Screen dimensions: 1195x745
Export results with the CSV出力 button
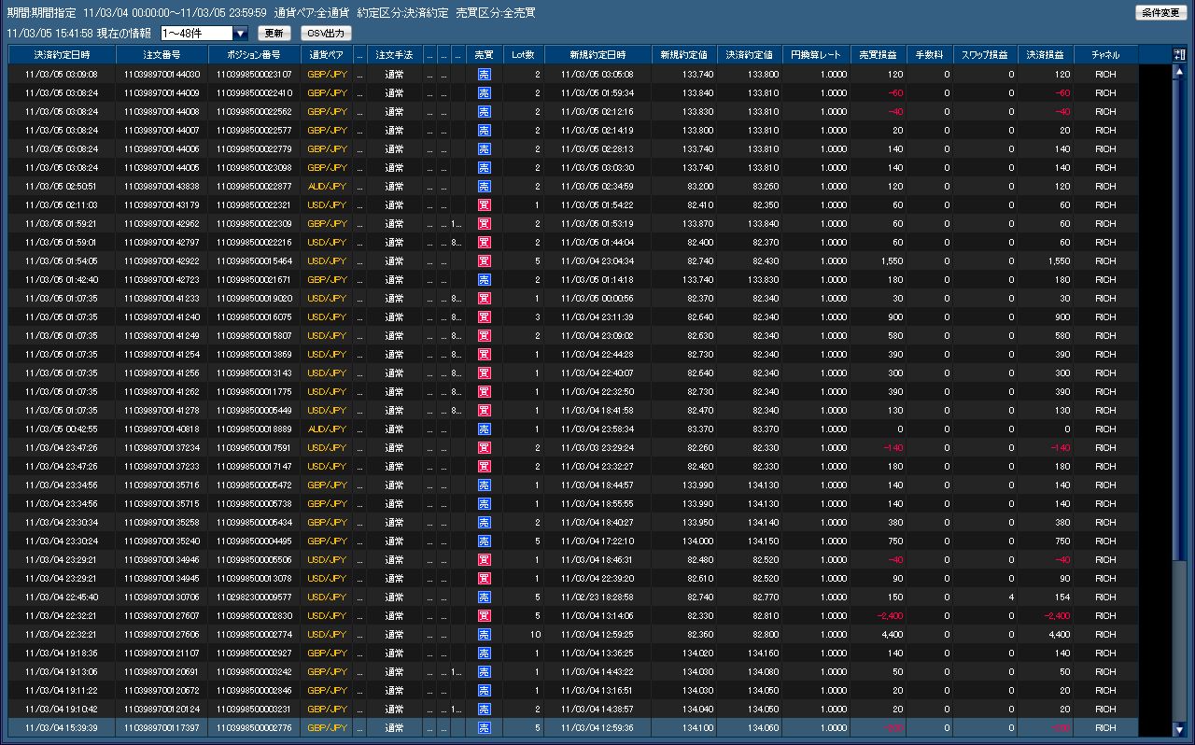[326, 34]
